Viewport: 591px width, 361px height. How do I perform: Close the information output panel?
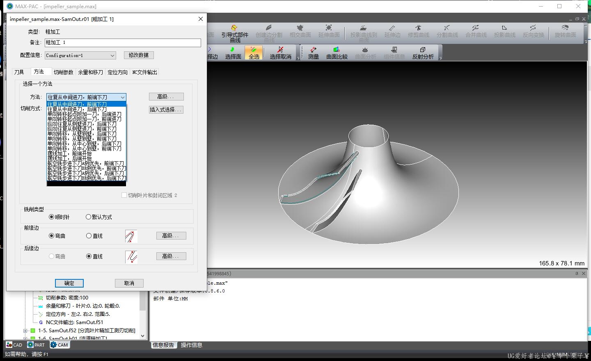coord(584,273)
